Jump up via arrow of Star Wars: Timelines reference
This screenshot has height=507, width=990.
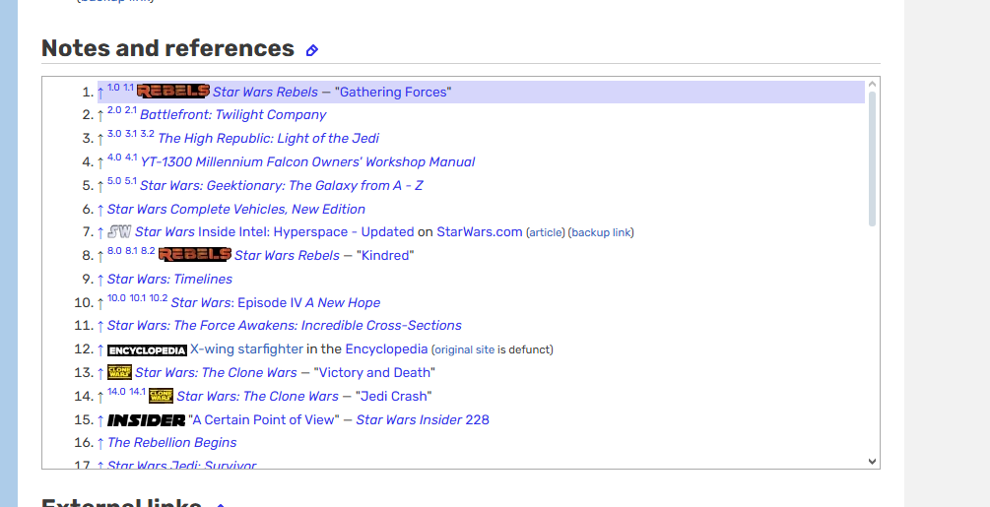(100, 280)
